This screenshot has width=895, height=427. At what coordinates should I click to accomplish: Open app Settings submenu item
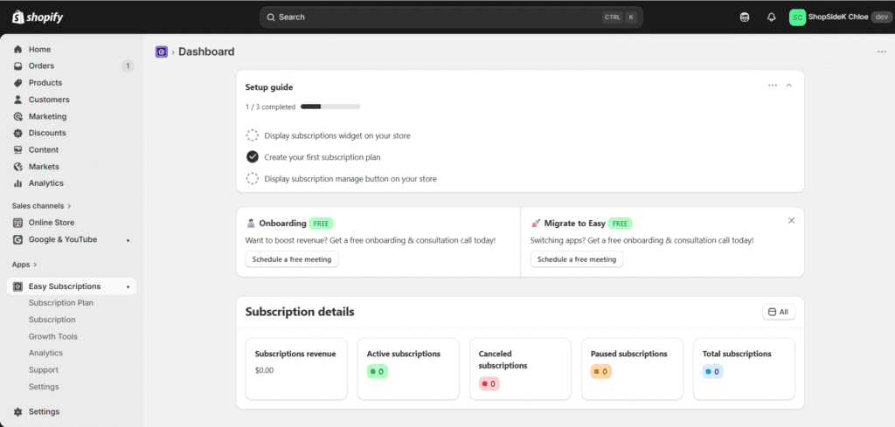point(44,387)
